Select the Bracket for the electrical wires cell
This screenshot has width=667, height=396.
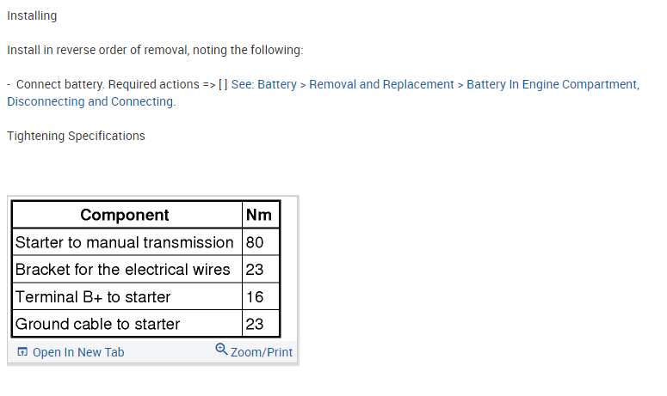point(123,270)
